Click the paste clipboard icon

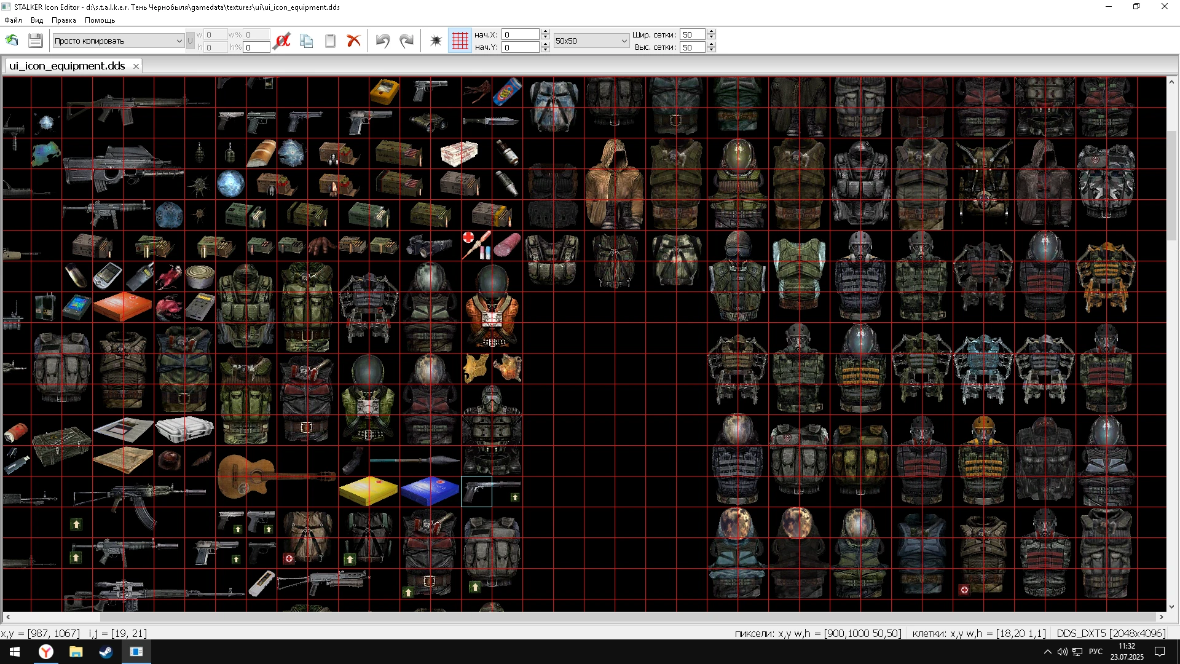[330, 41]
